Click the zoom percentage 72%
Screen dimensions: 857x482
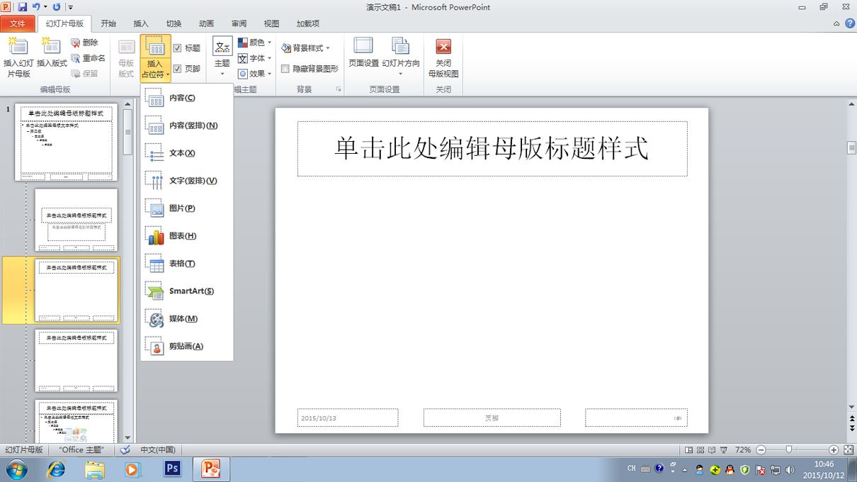(x=743, y=450)
